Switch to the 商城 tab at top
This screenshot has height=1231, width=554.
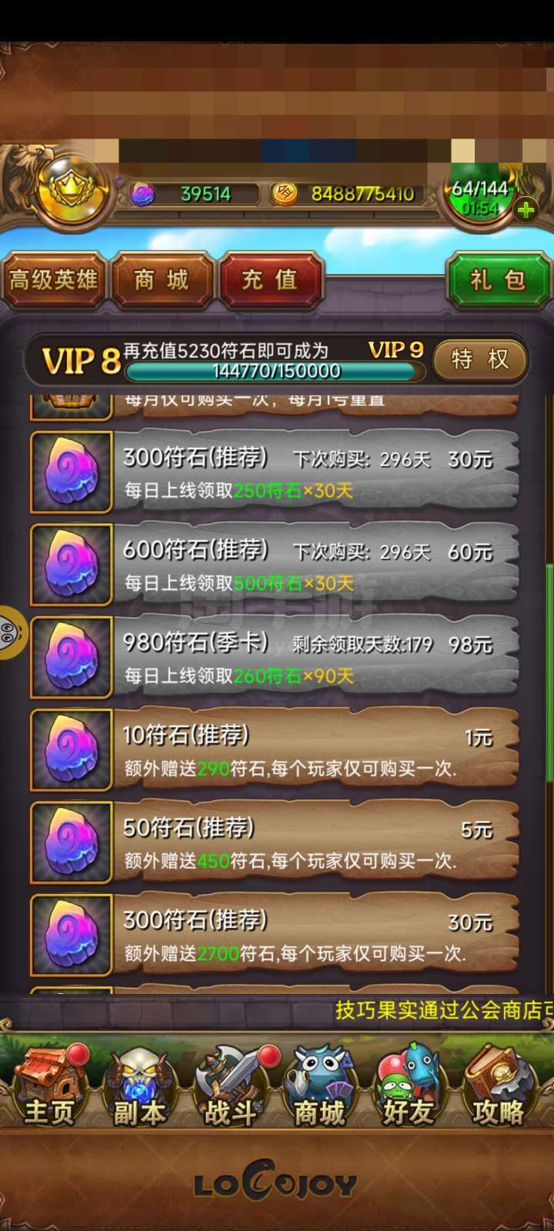point(162,279)
